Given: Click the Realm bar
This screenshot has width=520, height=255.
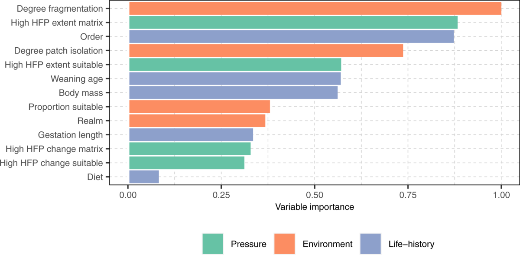Looking at the screenshot, I should (197, 121).
